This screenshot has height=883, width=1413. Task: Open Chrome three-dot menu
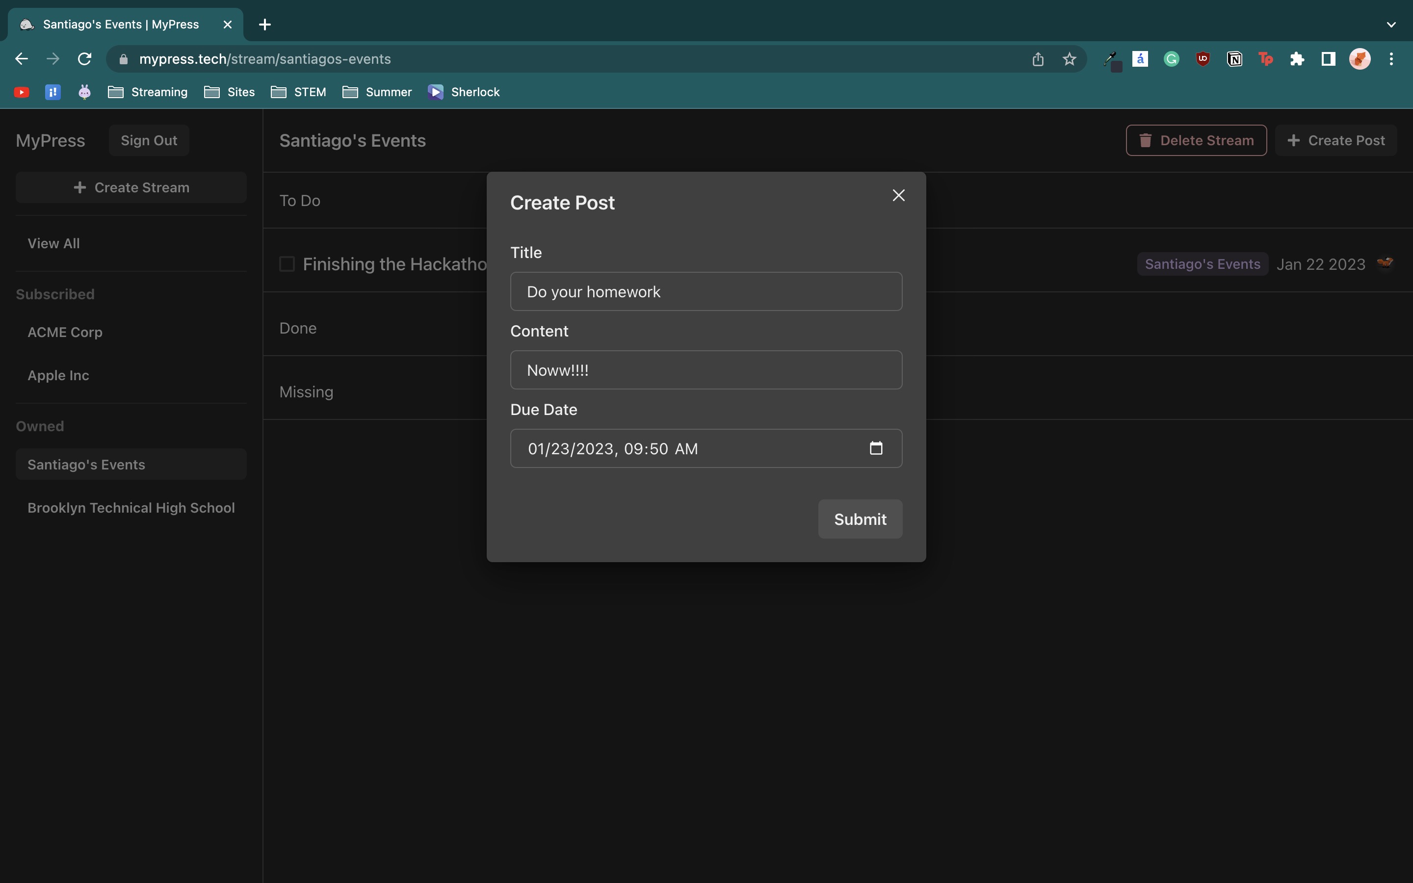(1391, 59)
